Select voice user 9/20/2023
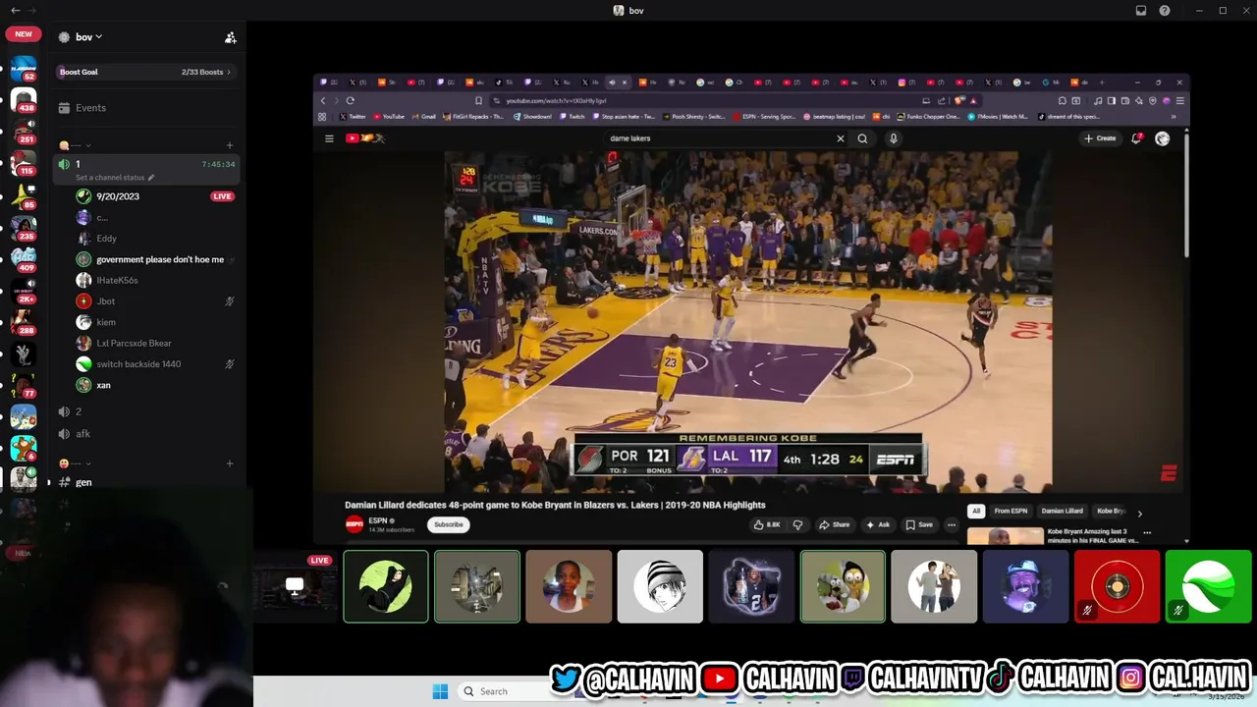 pyautogui.click(x=118, y=196)
